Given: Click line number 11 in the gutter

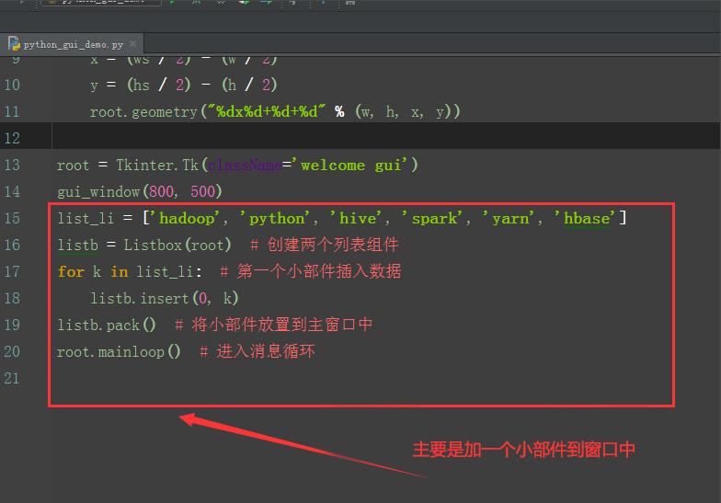Looking at the screenshot, I should (12, 111).
